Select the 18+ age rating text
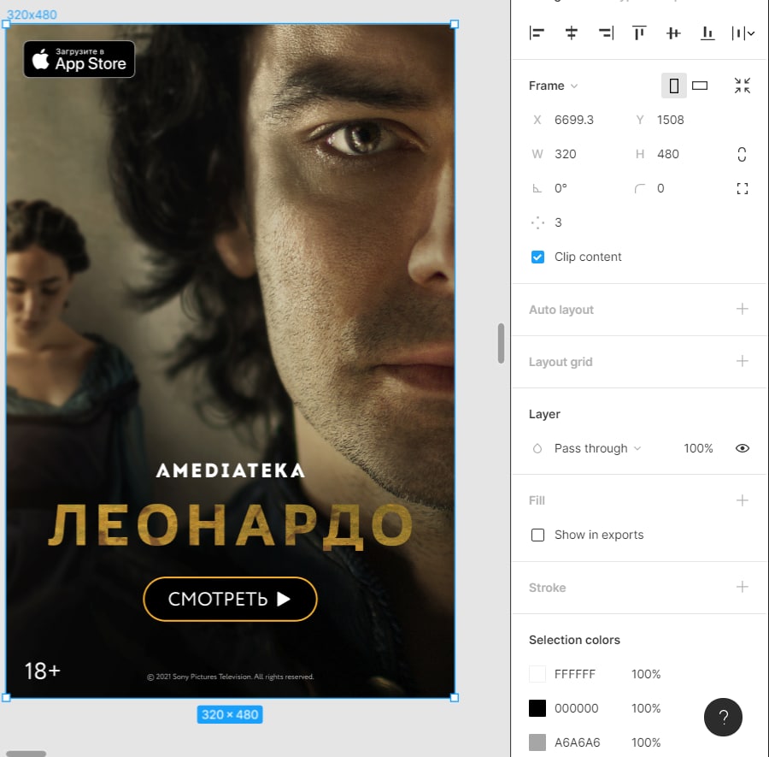Screen dimensions: 769x757 click(x=42, y=671)
